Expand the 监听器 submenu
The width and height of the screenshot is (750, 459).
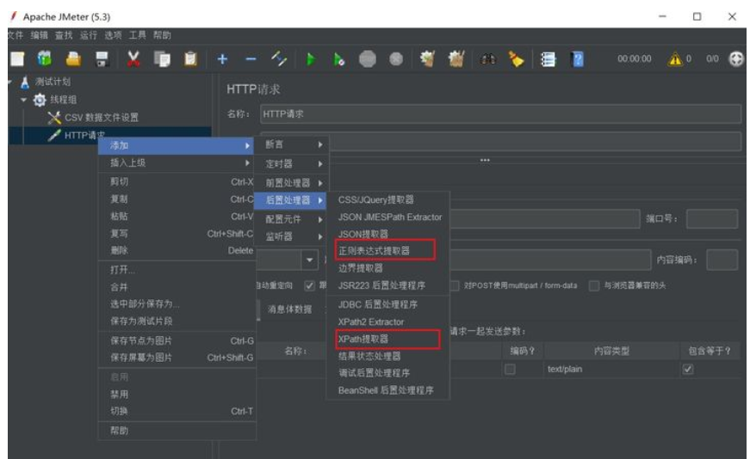[292, 236]
